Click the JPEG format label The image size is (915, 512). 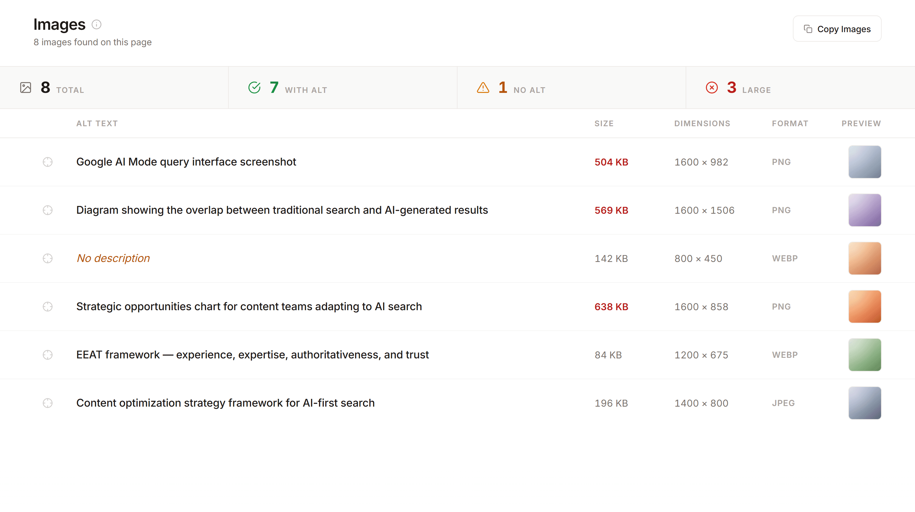[783, 403]
